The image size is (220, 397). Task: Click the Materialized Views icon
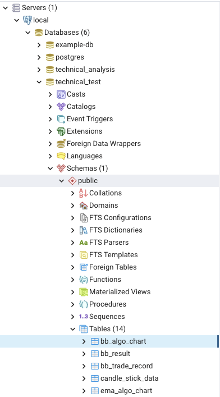[x=84, y=292]
